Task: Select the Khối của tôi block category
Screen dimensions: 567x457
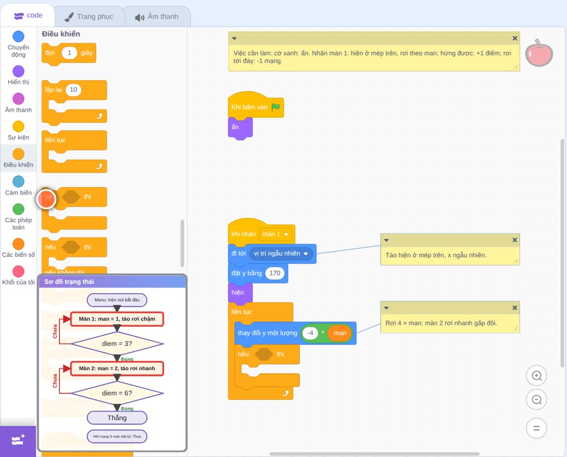Action: click(x=18, y=276)
